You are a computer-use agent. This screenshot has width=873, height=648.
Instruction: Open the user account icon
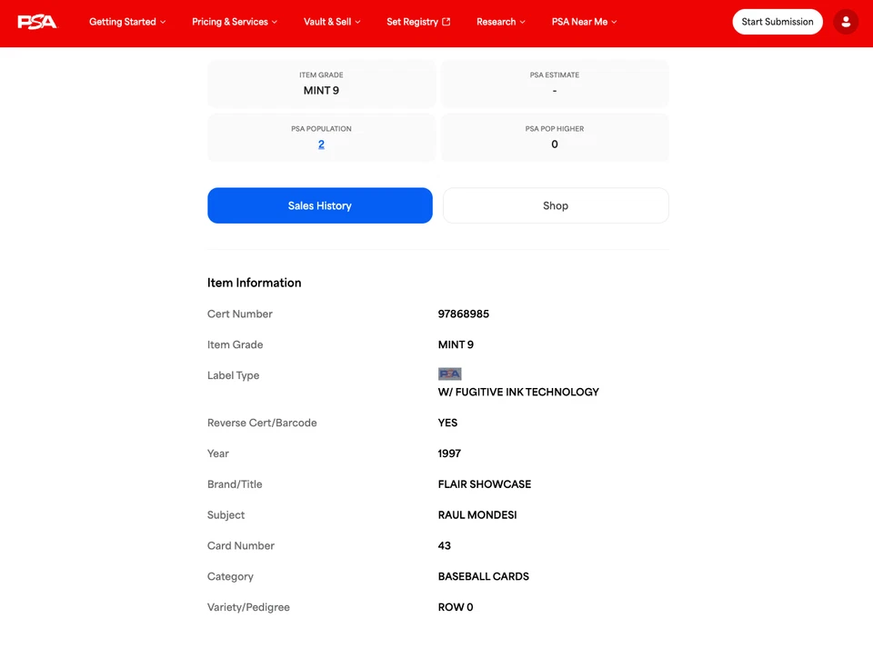point(845,22)
